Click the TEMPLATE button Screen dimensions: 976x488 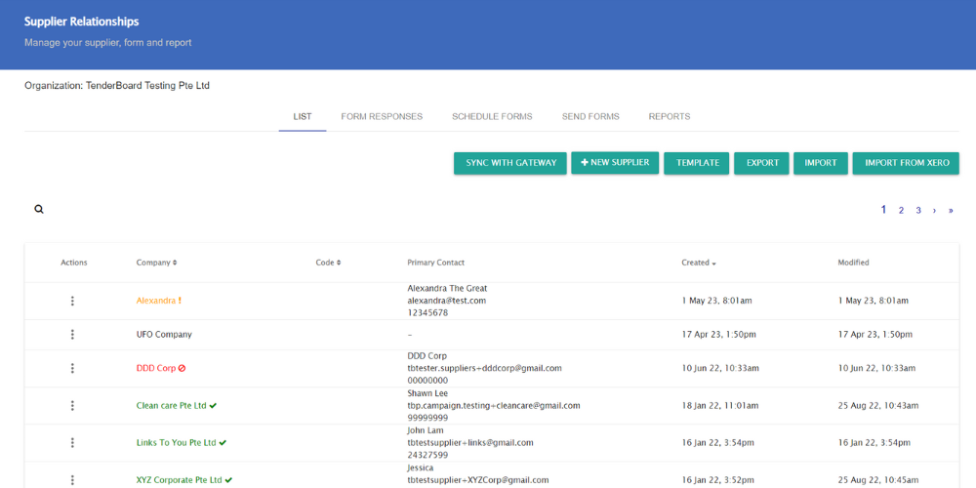pyautogui.click(x=697, y=163)
